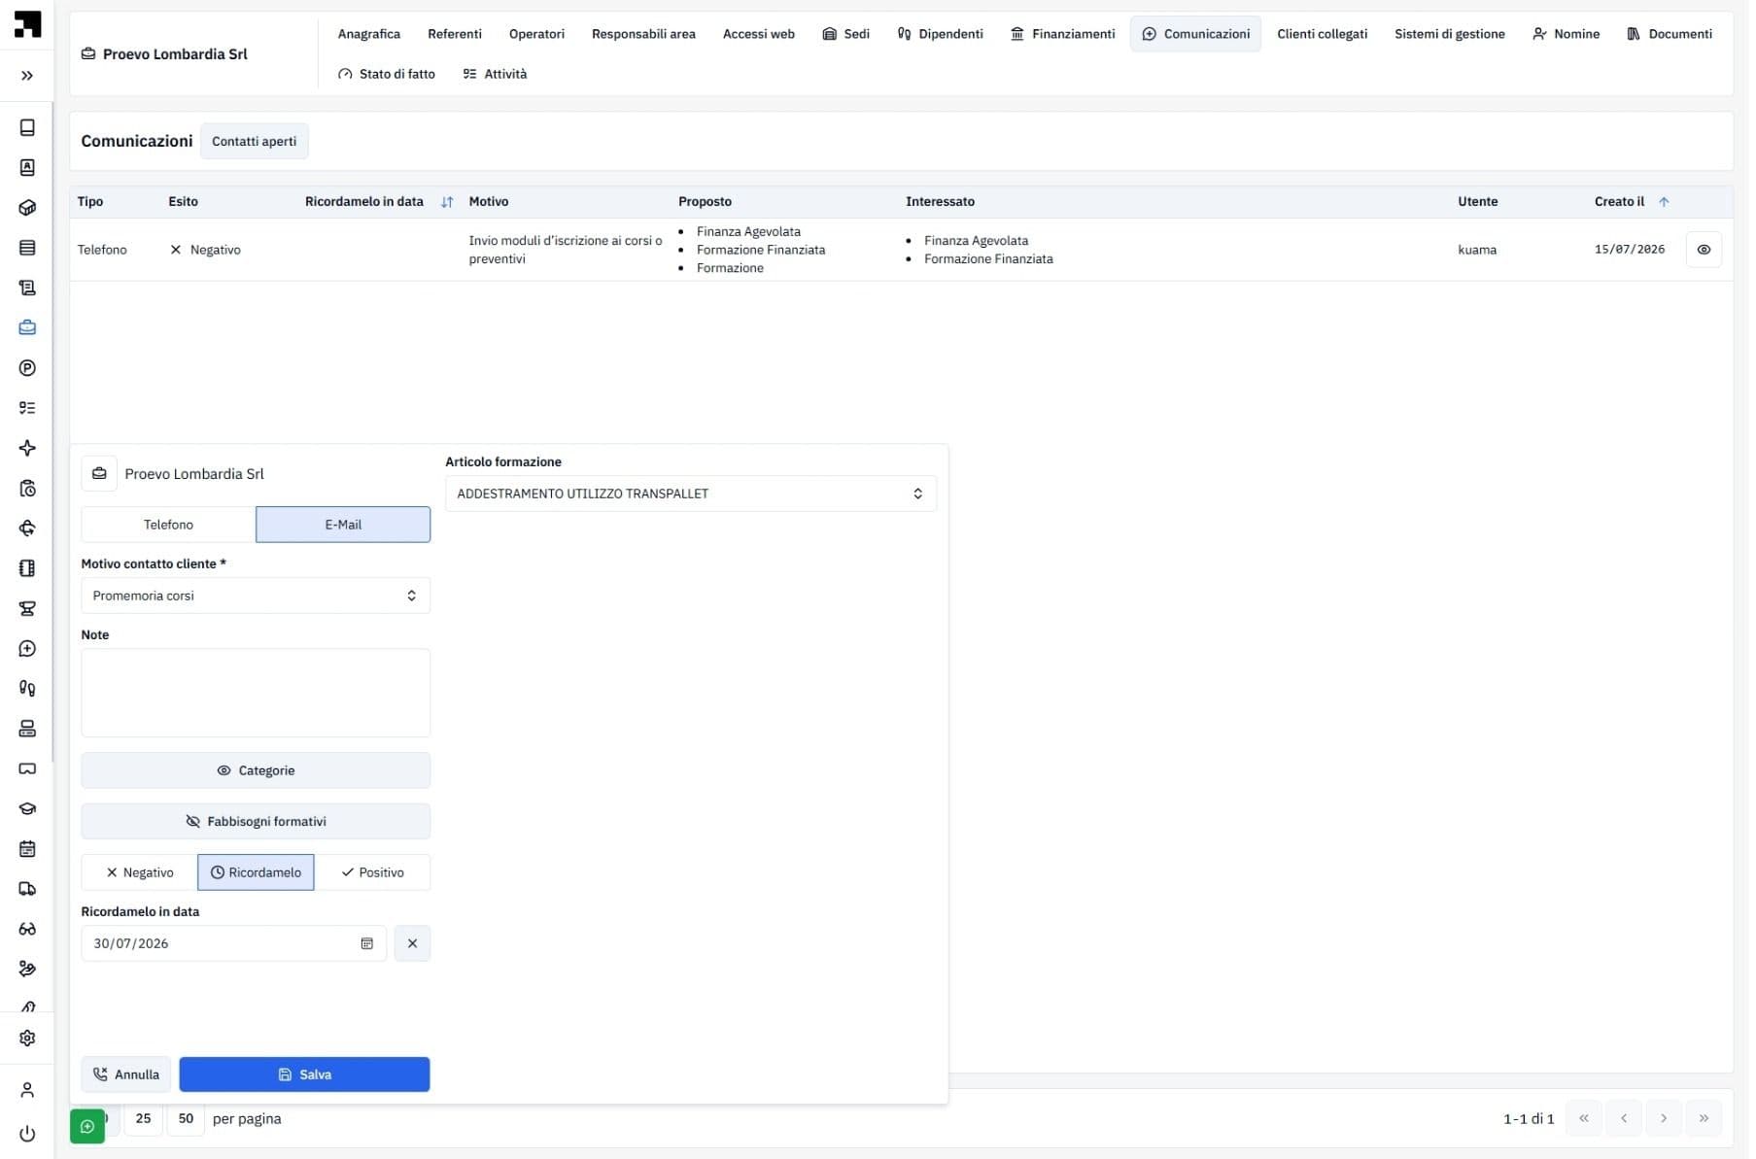Screen dimensions: 1756x1159
Task: Switch to the Comunicazioni tab
Action: click(1195, 34)
